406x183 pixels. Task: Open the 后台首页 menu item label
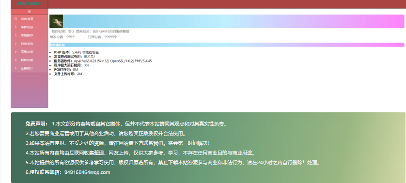click(27, 19)
